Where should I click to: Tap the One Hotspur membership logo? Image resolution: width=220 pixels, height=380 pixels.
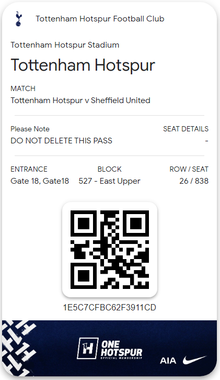click(110, 349)
